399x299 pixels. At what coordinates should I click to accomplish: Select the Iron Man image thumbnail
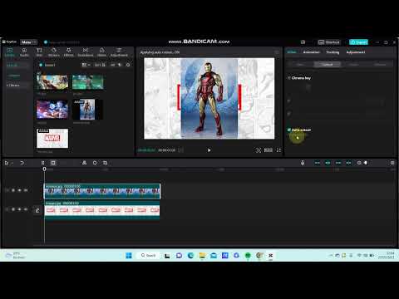click(87, 110)
